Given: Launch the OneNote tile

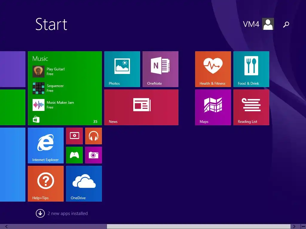Looking at the screenshot, I should point(160,69).
